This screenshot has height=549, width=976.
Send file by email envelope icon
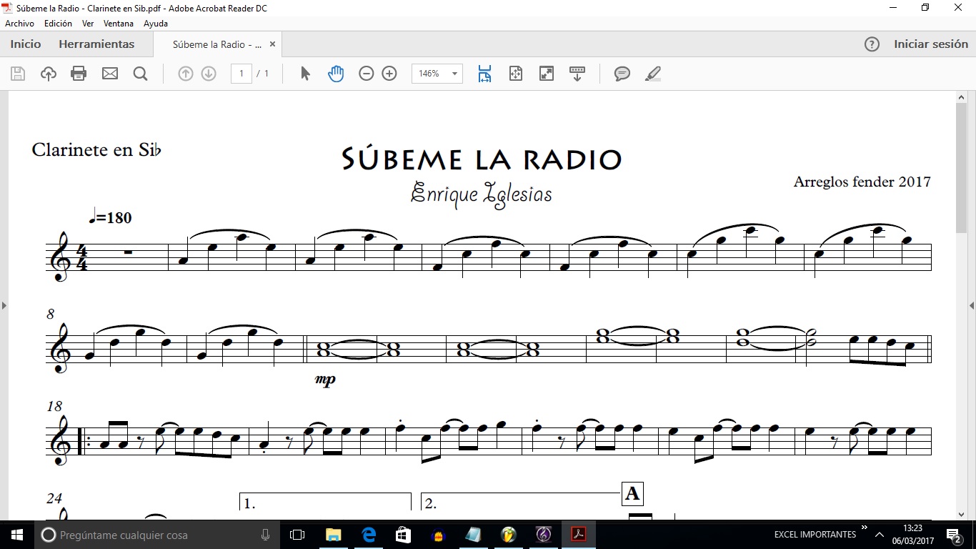(x=109, y=74)
